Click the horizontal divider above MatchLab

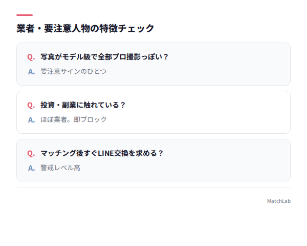pyautogui.click(x=153, y=188)
